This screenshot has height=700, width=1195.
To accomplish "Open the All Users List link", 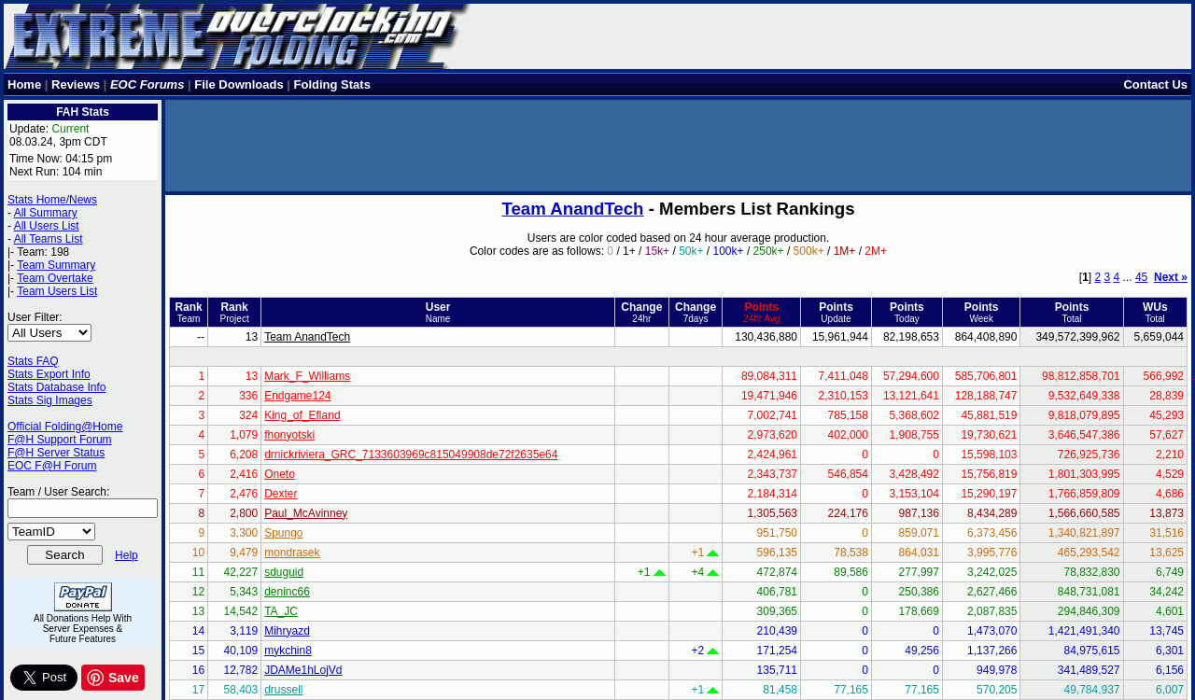I will [x=47, y=226].
